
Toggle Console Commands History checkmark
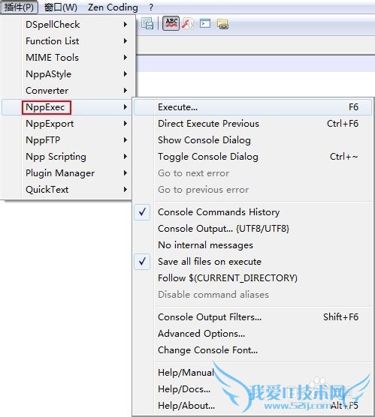tap(142, 212)
